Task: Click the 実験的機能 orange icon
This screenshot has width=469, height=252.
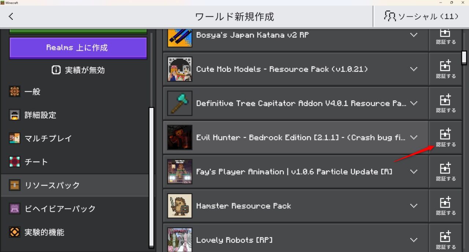Action: tap(15, 232)
